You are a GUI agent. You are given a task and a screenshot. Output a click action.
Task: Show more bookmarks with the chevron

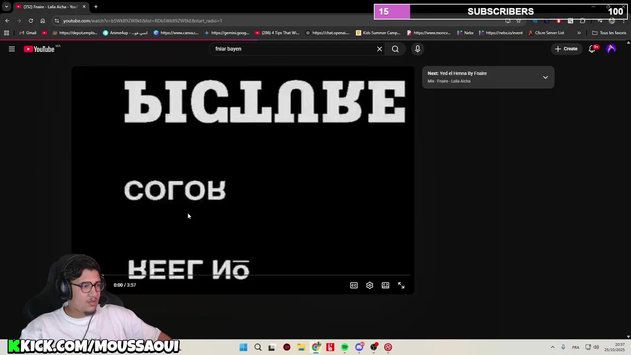click(579, 33)
